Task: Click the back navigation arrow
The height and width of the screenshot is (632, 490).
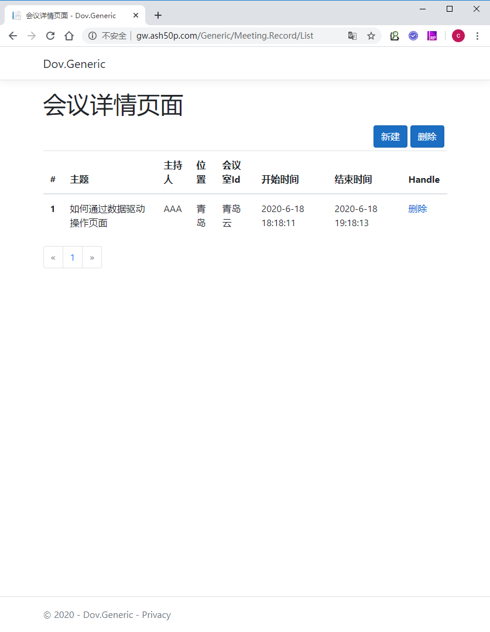Action: click(13, 35)
